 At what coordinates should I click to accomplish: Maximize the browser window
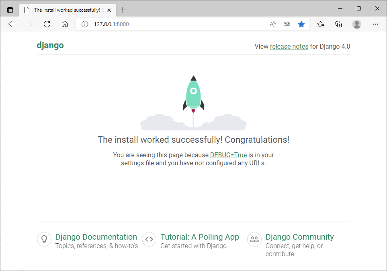coord(359,8)
